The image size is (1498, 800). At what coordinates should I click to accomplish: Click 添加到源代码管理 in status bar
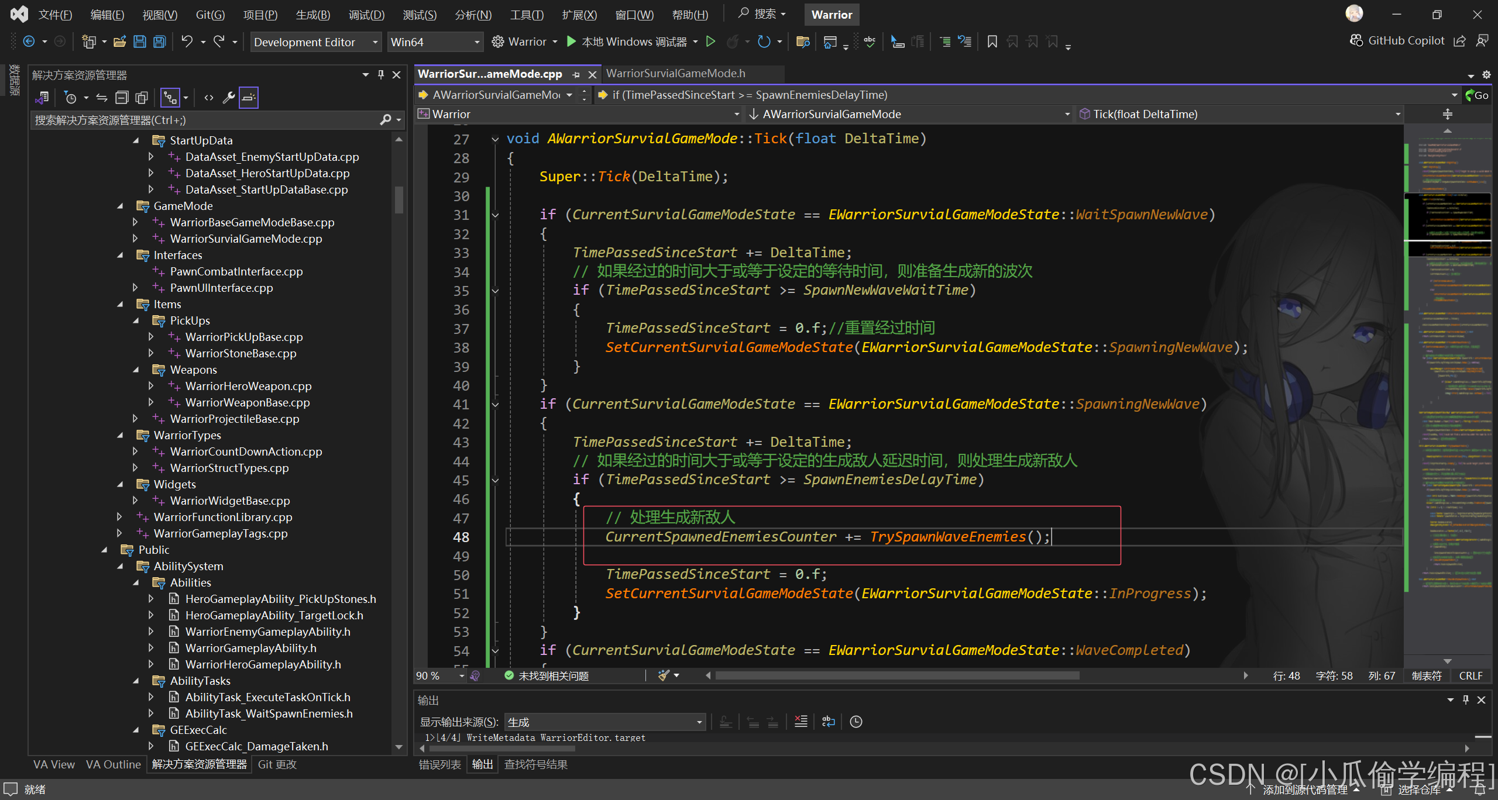[x=1304, y=789]
